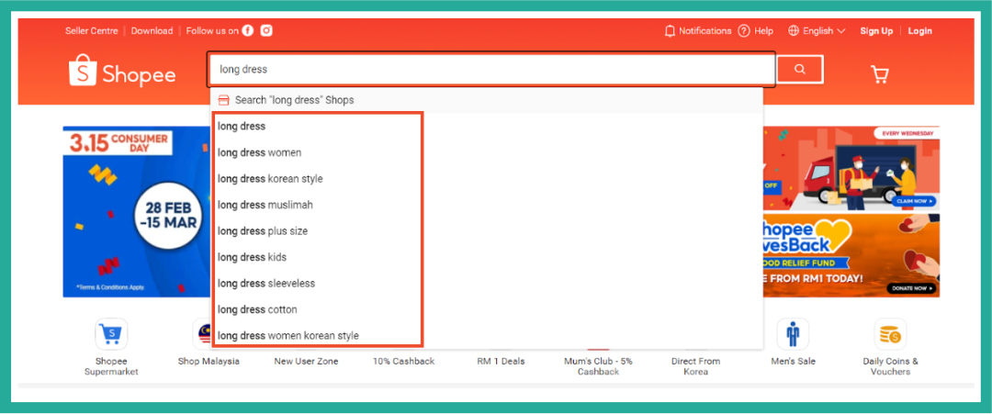The width and height of the screenshot is (992, 414).
Task: Open the Men's Sale category icon
Action: click(x=793, y=334)
